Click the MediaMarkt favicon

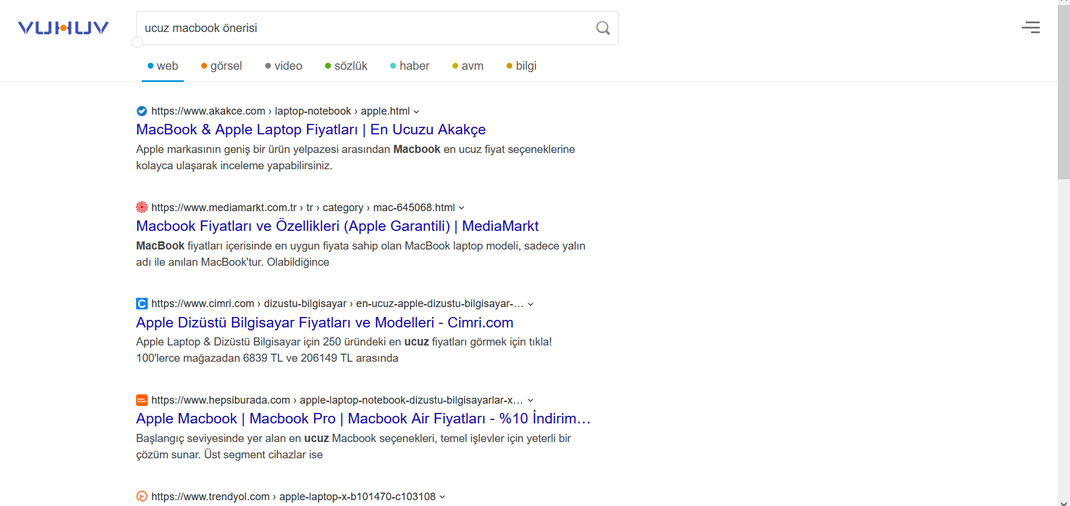(x=142, y=207)
